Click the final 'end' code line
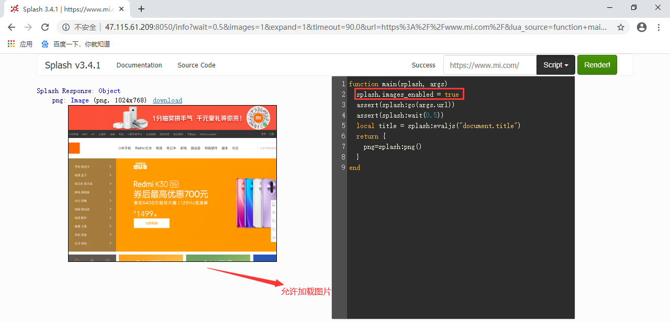670x322 pixels. pyautogui.click(x=355, y=168)
